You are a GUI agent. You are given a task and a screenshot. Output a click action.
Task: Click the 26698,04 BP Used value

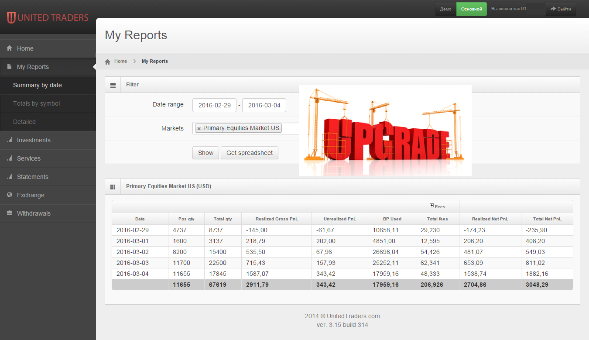(x=386, y=252)
